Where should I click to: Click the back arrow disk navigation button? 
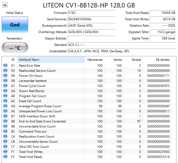pyautogui.click(x=5, y=5)
